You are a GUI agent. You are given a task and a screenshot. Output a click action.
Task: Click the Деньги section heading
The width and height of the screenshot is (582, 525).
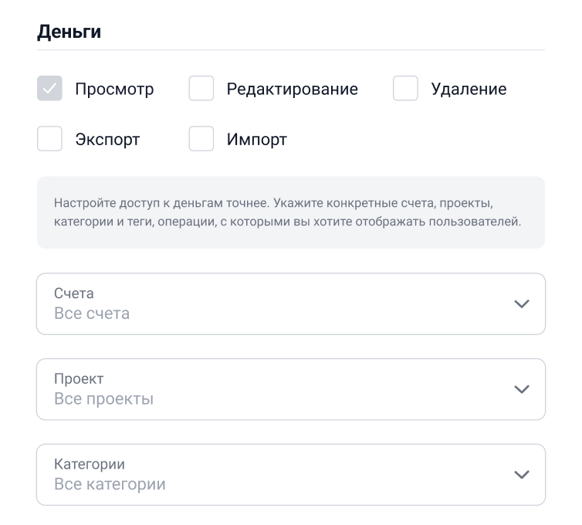pyautogui.click(x=69, y=32)
